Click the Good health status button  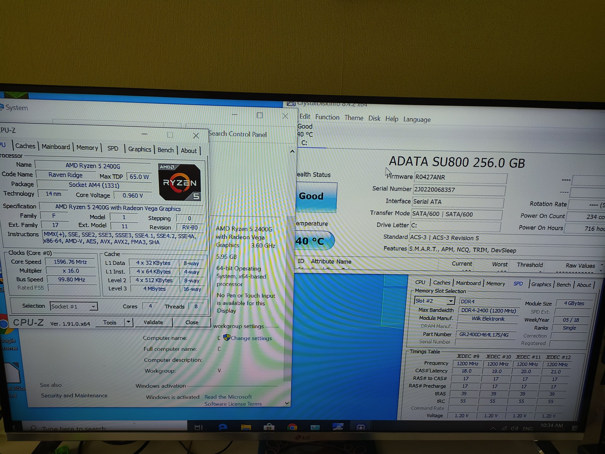pyautogui.click(x=316, y=197)
